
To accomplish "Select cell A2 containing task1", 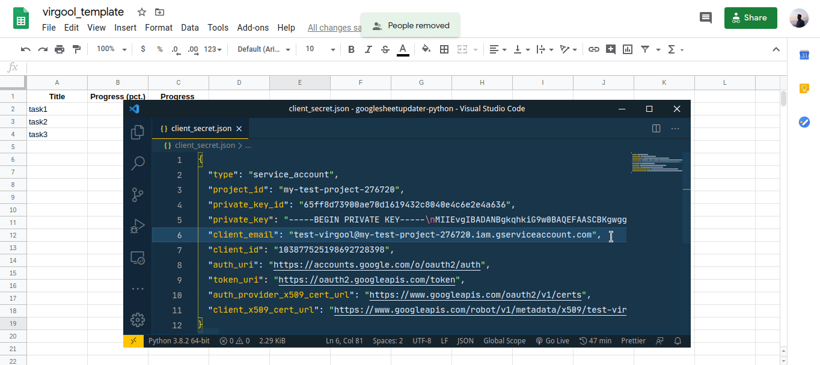I will point(57,109).
